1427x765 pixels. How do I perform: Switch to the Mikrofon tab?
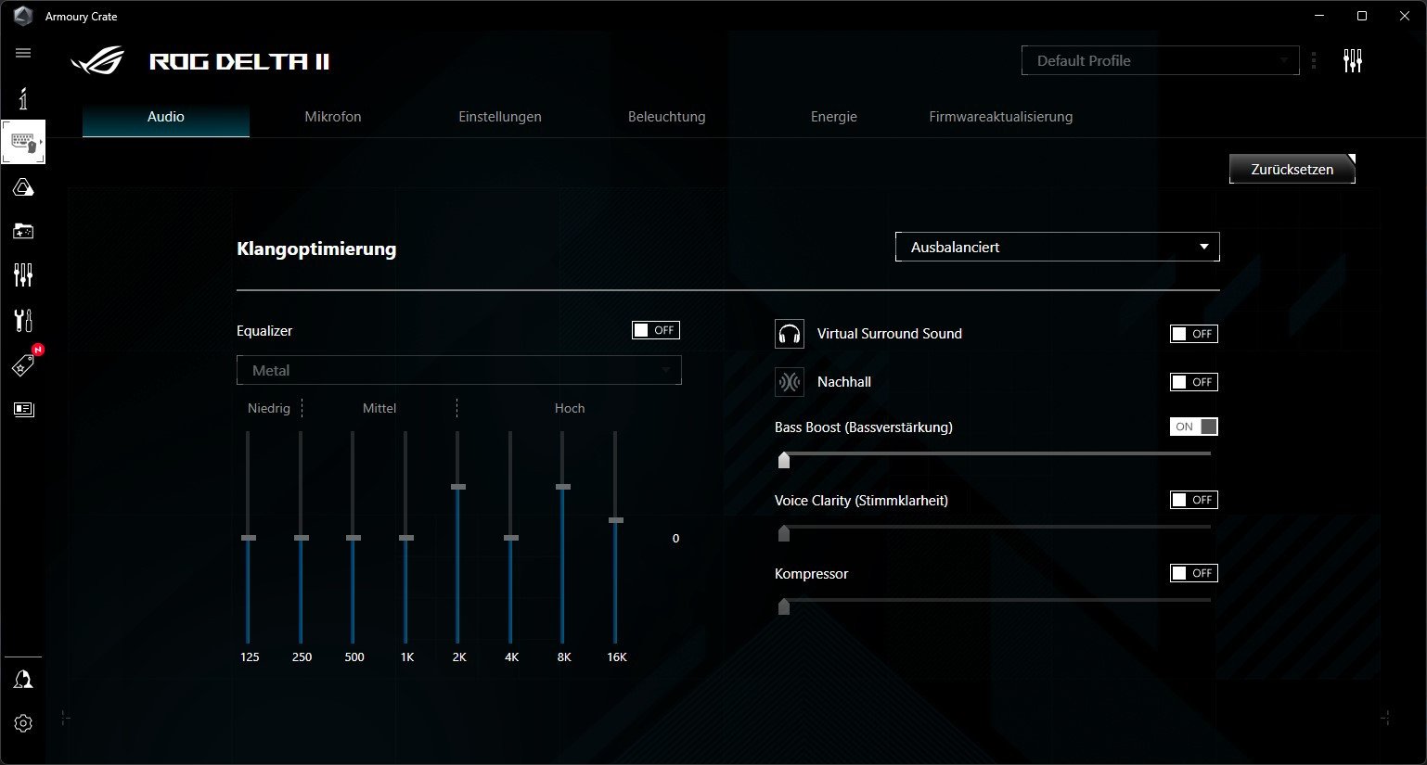click(x=332, y=117)
